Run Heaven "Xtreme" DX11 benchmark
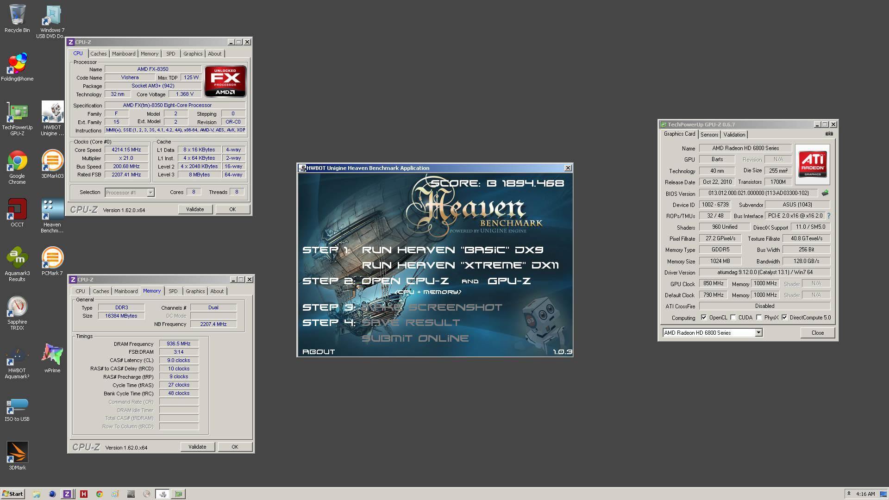Viewport: 889px width, 500px height. (460, 265)
